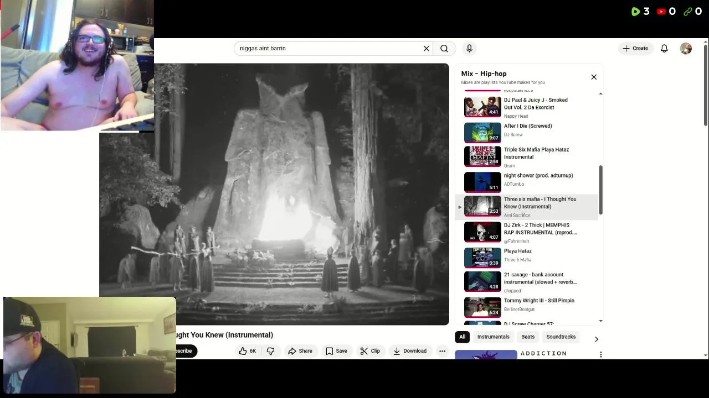
Task: Click title 'After I Die (Screwed)'
Action: click(x=528, y=126)
